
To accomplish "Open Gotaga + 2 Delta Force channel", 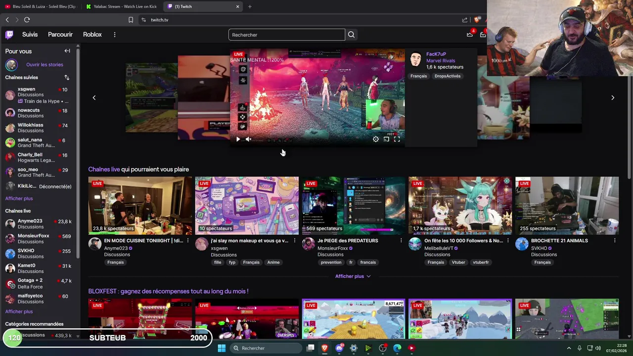I will 39,283.
